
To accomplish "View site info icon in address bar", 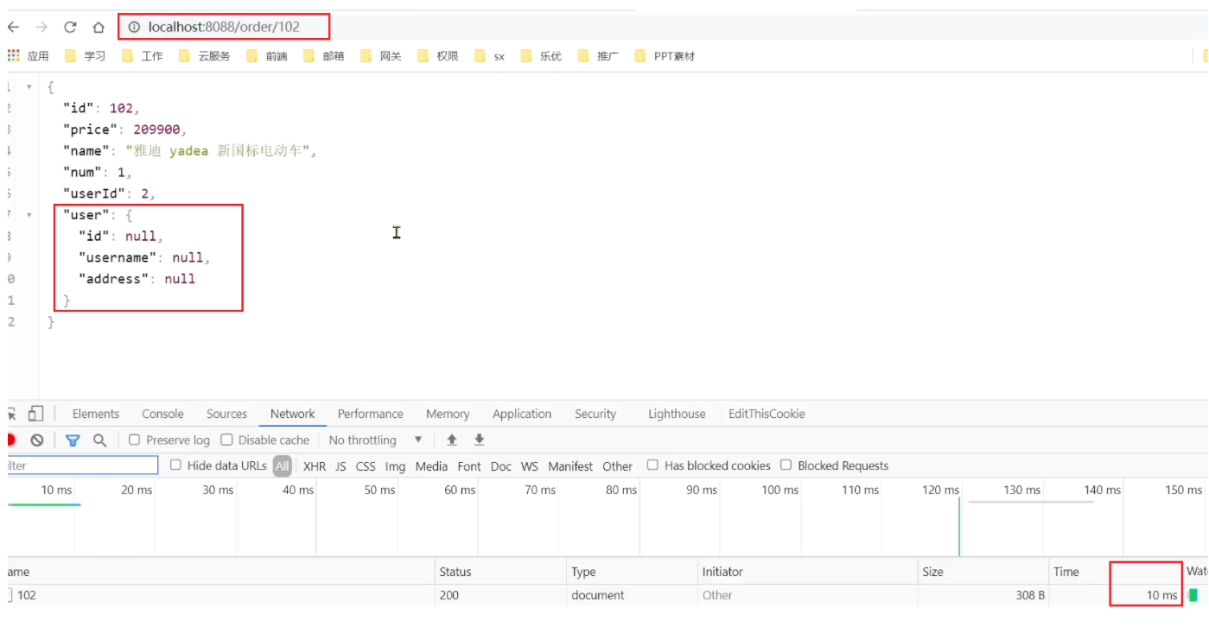I will pos(134,27).
